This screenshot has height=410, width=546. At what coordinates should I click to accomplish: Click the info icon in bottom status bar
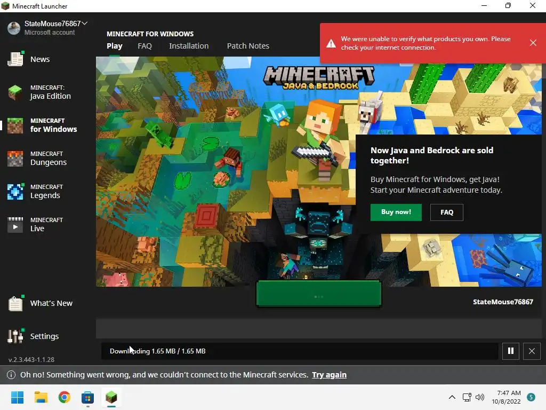(11, 375)
